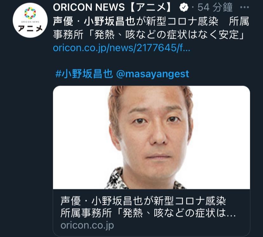Open the #小野坂昌也 hashtag
This screenshot has height=237, width=263.
tap(84, 74)
